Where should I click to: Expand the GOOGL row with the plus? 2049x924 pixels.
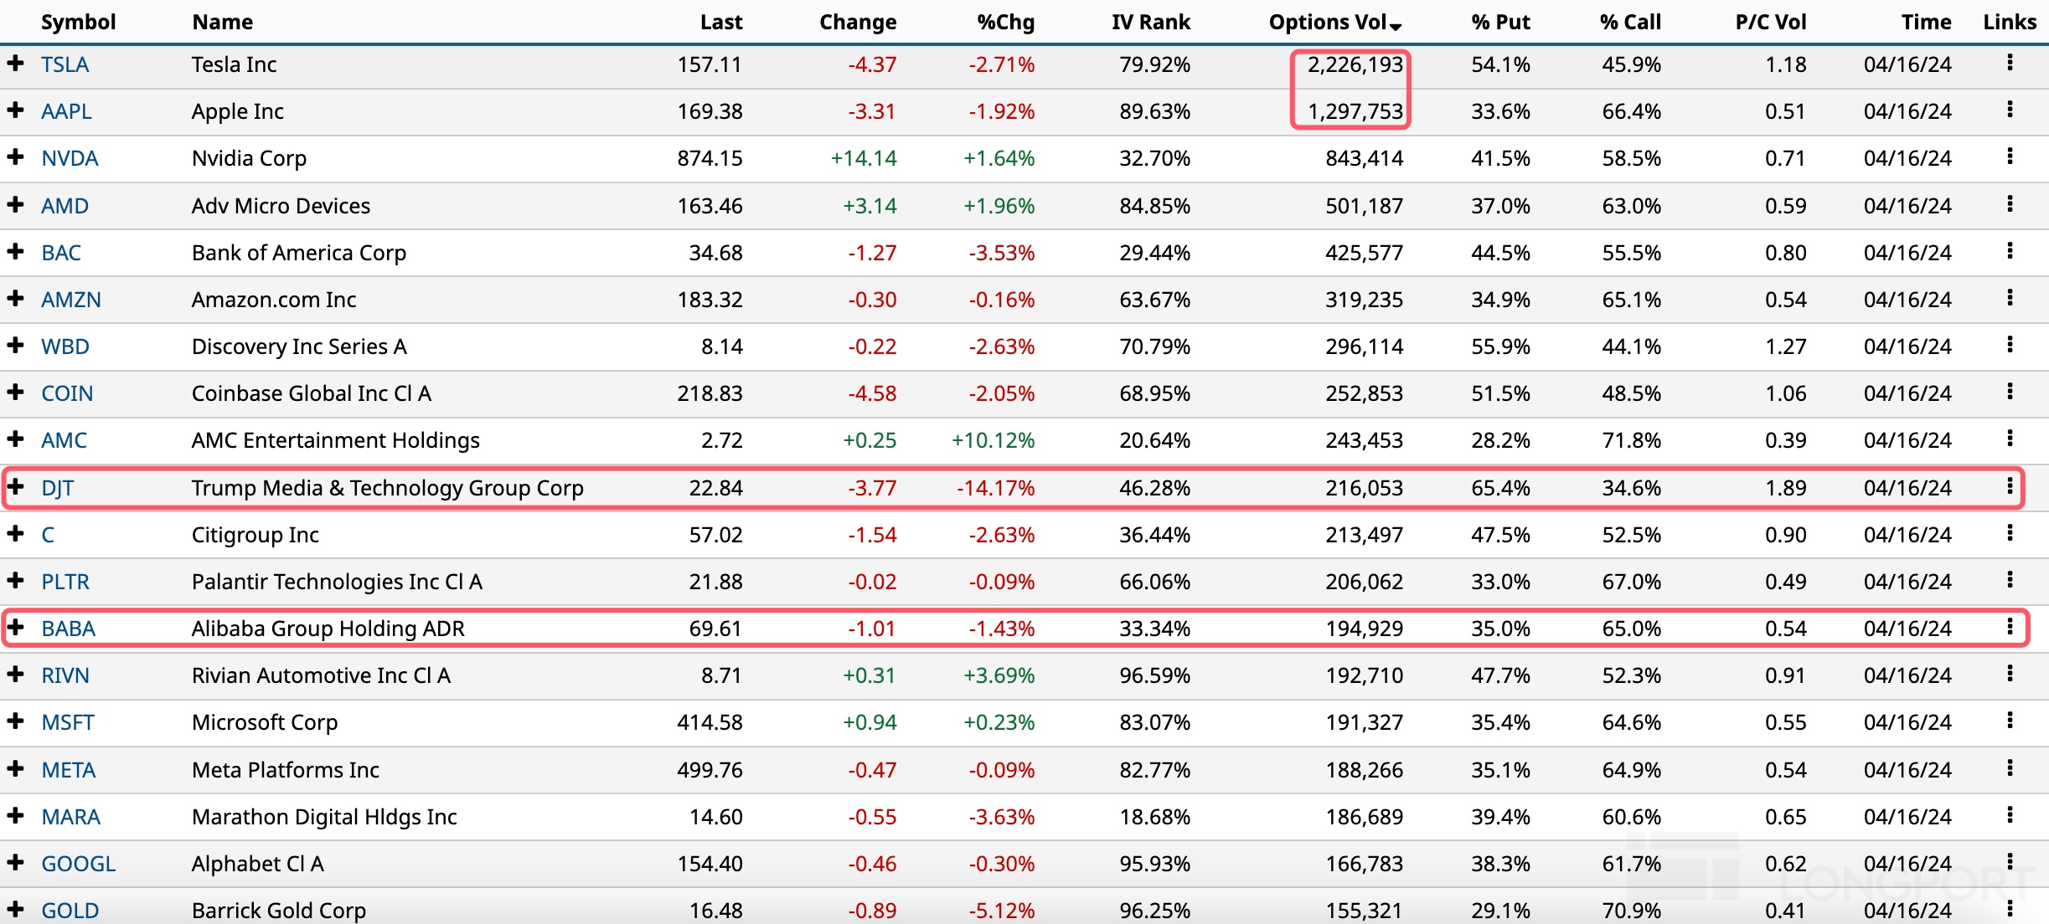point(15,862)
